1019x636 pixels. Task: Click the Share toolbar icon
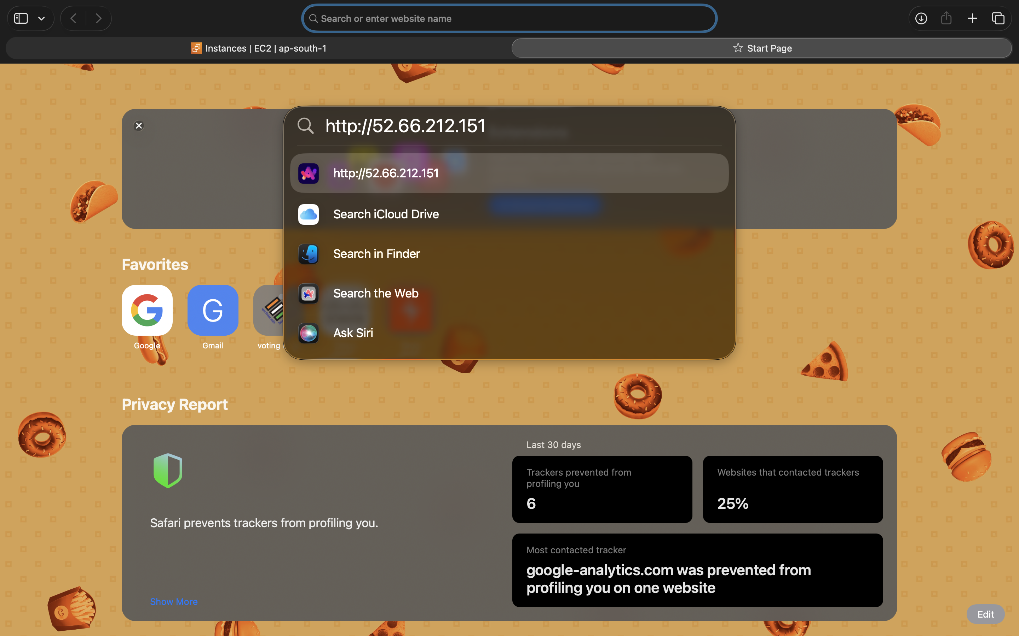pos(946,18)
